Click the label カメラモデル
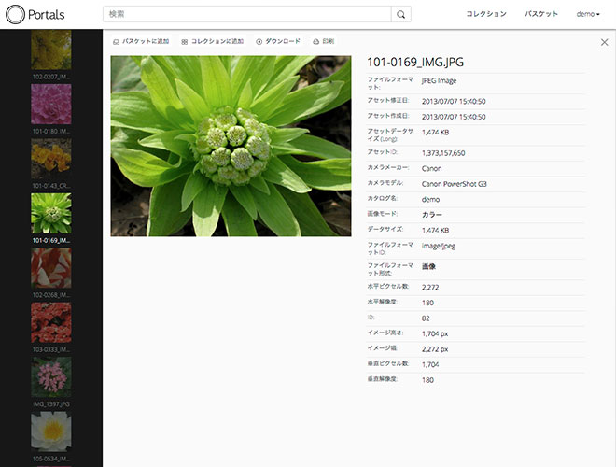 [385, 183]
